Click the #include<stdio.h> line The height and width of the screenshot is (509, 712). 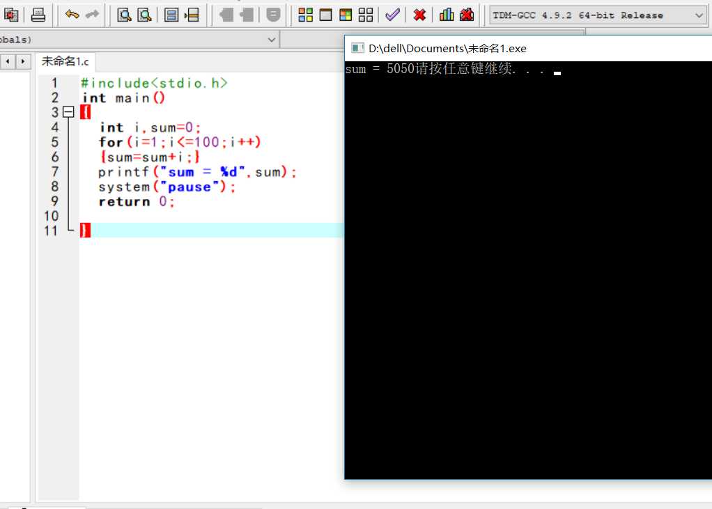click(154, 83)
